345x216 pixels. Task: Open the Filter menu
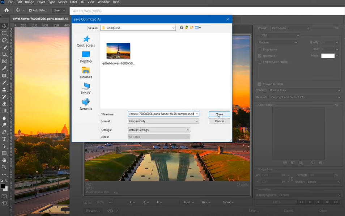coord(73,2)
